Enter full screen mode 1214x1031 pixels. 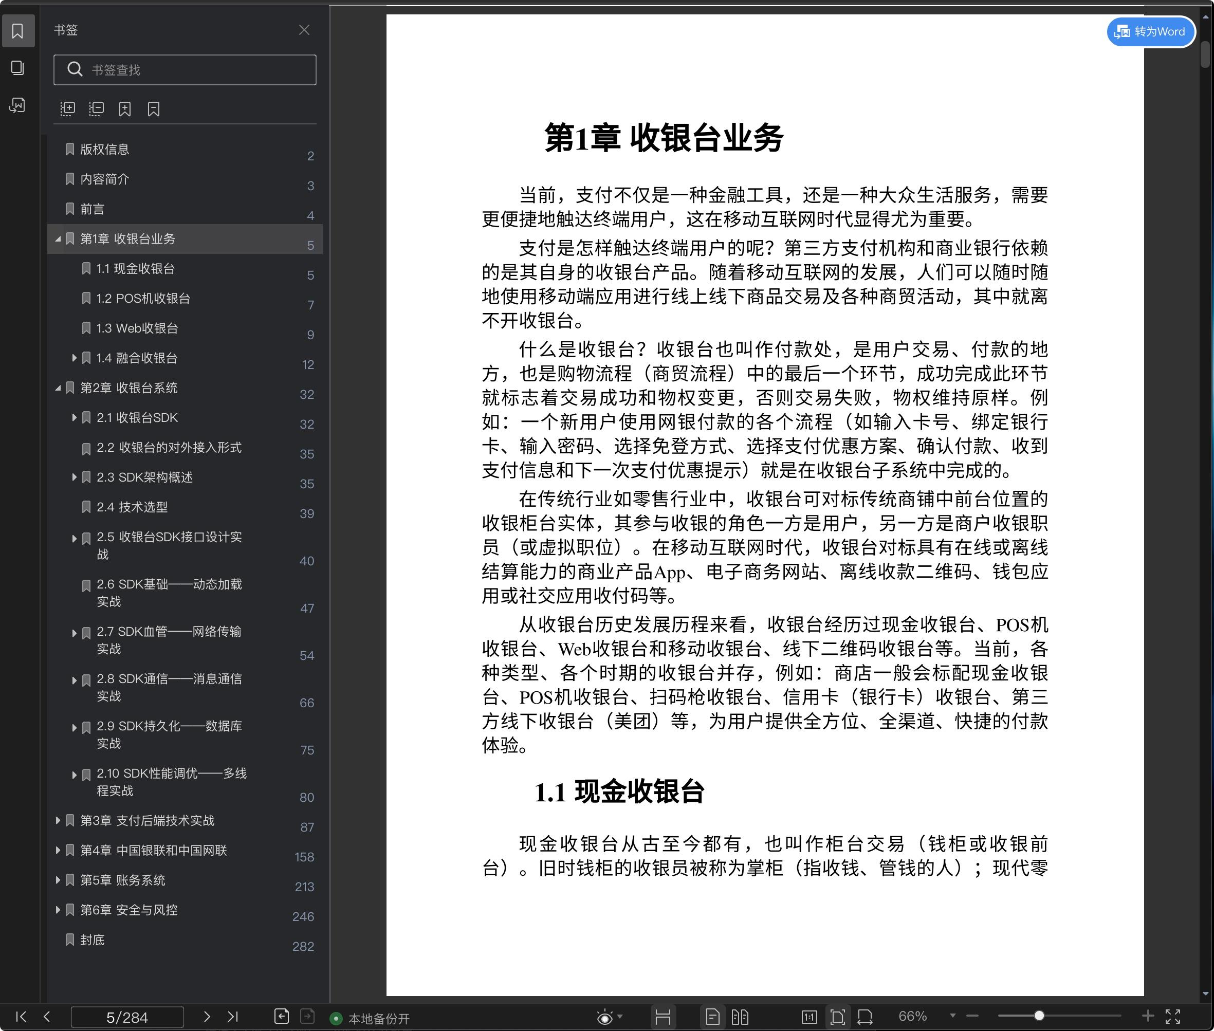[x=1173, y=1017]
